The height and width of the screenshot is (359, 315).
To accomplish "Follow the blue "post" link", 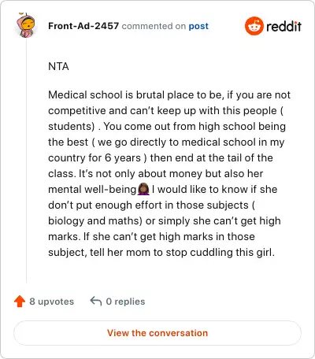I will click(198, 26).
